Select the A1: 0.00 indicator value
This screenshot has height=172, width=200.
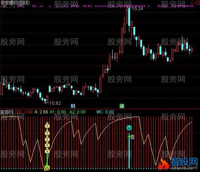58,112
